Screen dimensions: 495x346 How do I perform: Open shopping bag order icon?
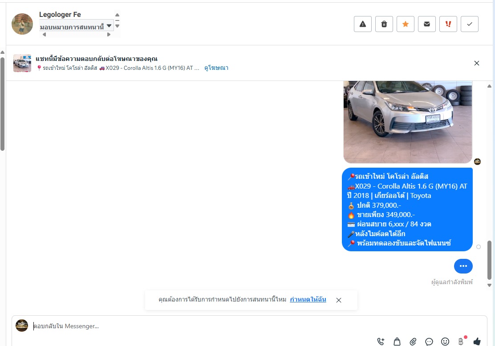[x=397, y=341]
